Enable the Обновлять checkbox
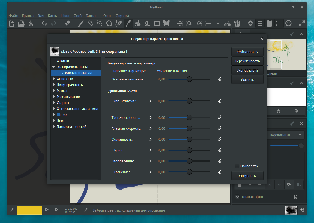 tap(237, 166)
